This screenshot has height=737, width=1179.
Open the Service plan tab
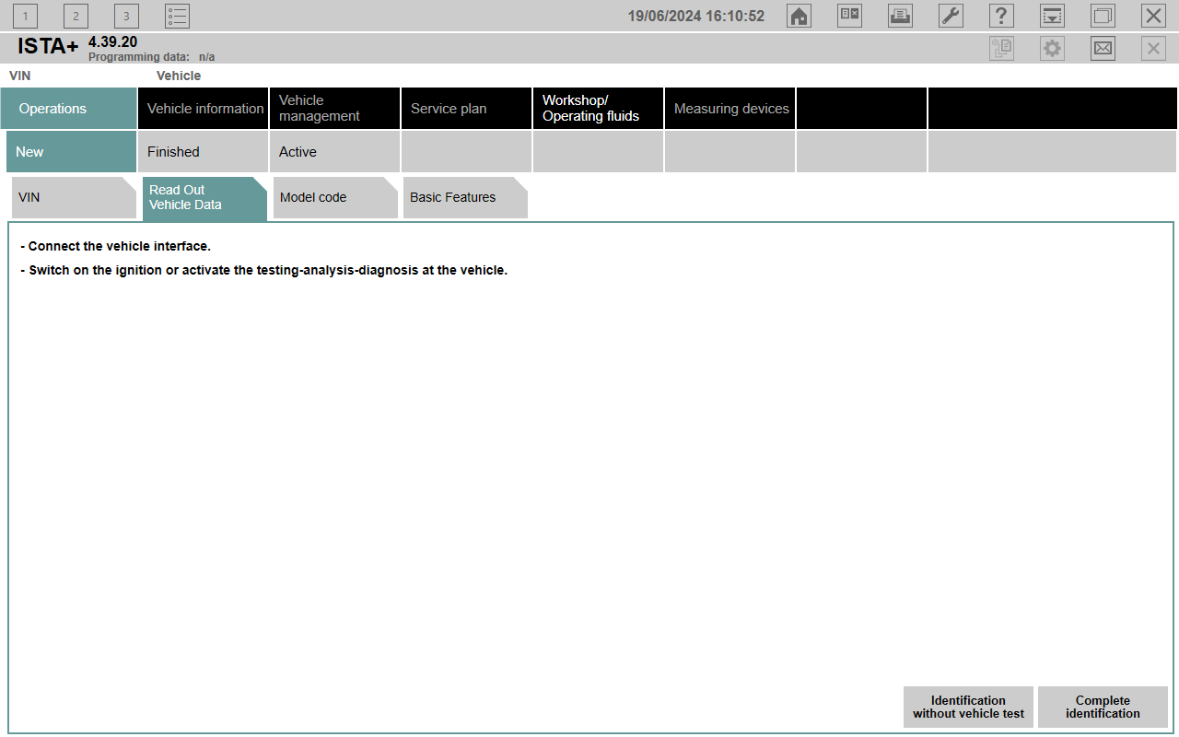pos(467,109)
